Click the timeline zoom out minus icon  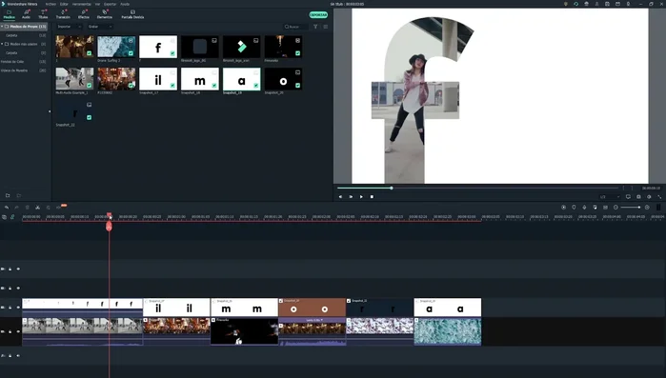[616, 207]
